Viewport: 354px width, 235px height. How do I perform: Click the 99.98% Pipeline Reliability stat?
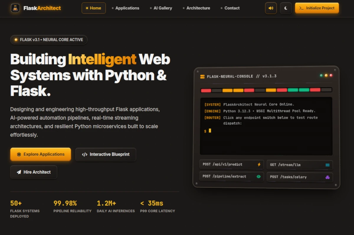tap(72, 206)
